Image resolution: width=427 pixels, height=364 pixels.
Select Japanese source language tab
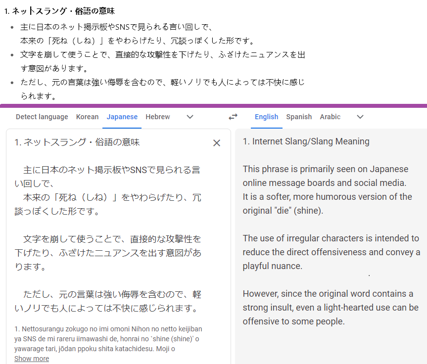tap(122, 117)
